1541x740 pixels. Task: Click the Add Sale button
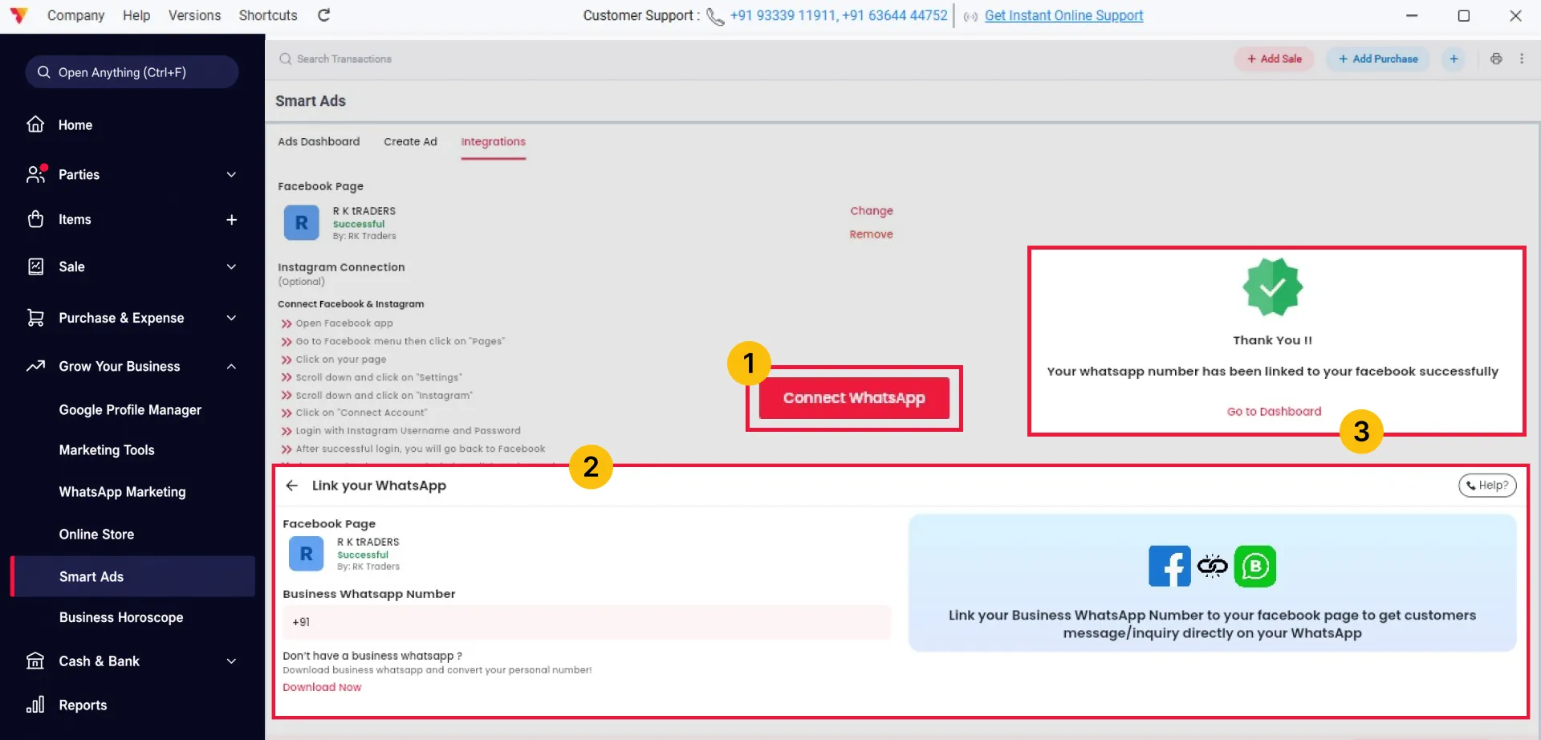1274,59
